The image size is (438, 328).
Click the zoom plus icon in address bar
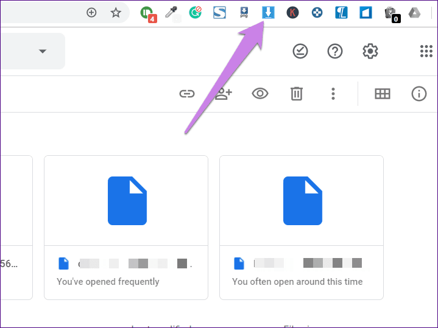click(x=91, y=13)
